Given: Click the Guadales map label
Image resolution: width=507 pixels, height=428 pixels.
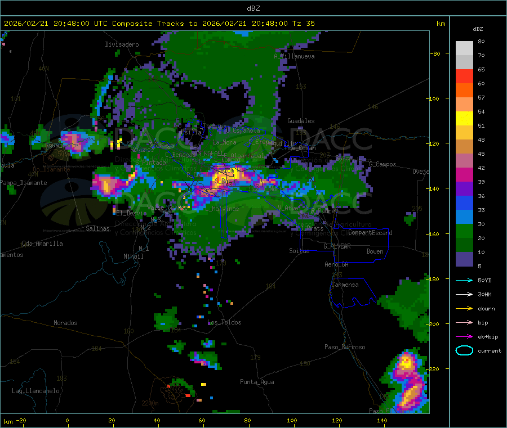Looking at the screenshot, I should point(301,121).
